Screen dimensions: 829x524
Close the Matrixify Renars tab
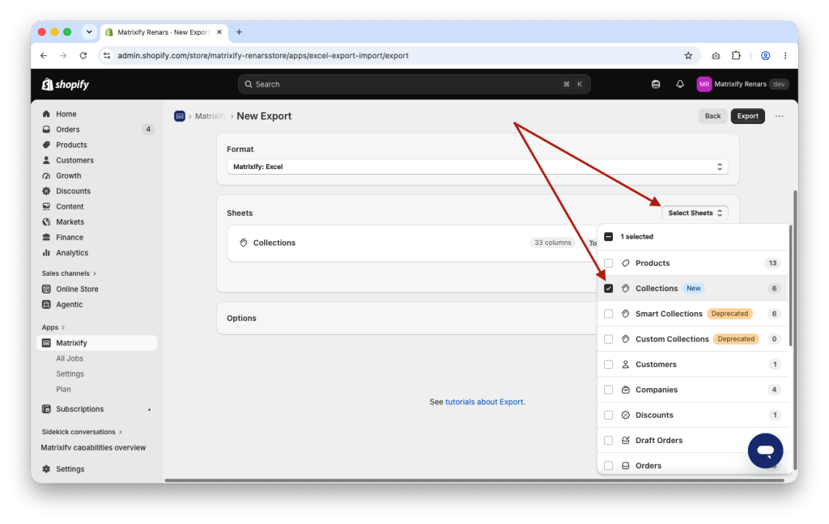point(219,32)
